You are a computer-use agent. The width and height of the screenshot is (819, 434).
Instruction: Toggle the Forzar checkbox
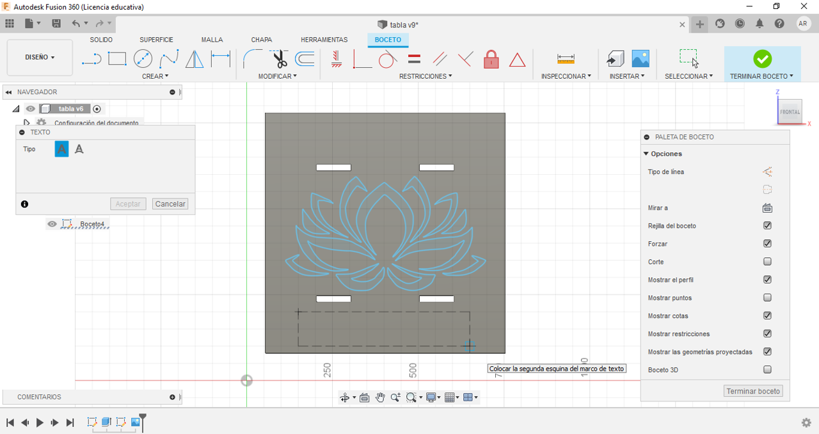767,244
